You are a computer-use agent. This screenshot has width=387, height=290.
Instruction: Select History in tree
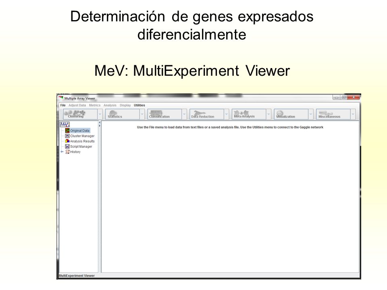pyautogui.click(x=75, y=152)
